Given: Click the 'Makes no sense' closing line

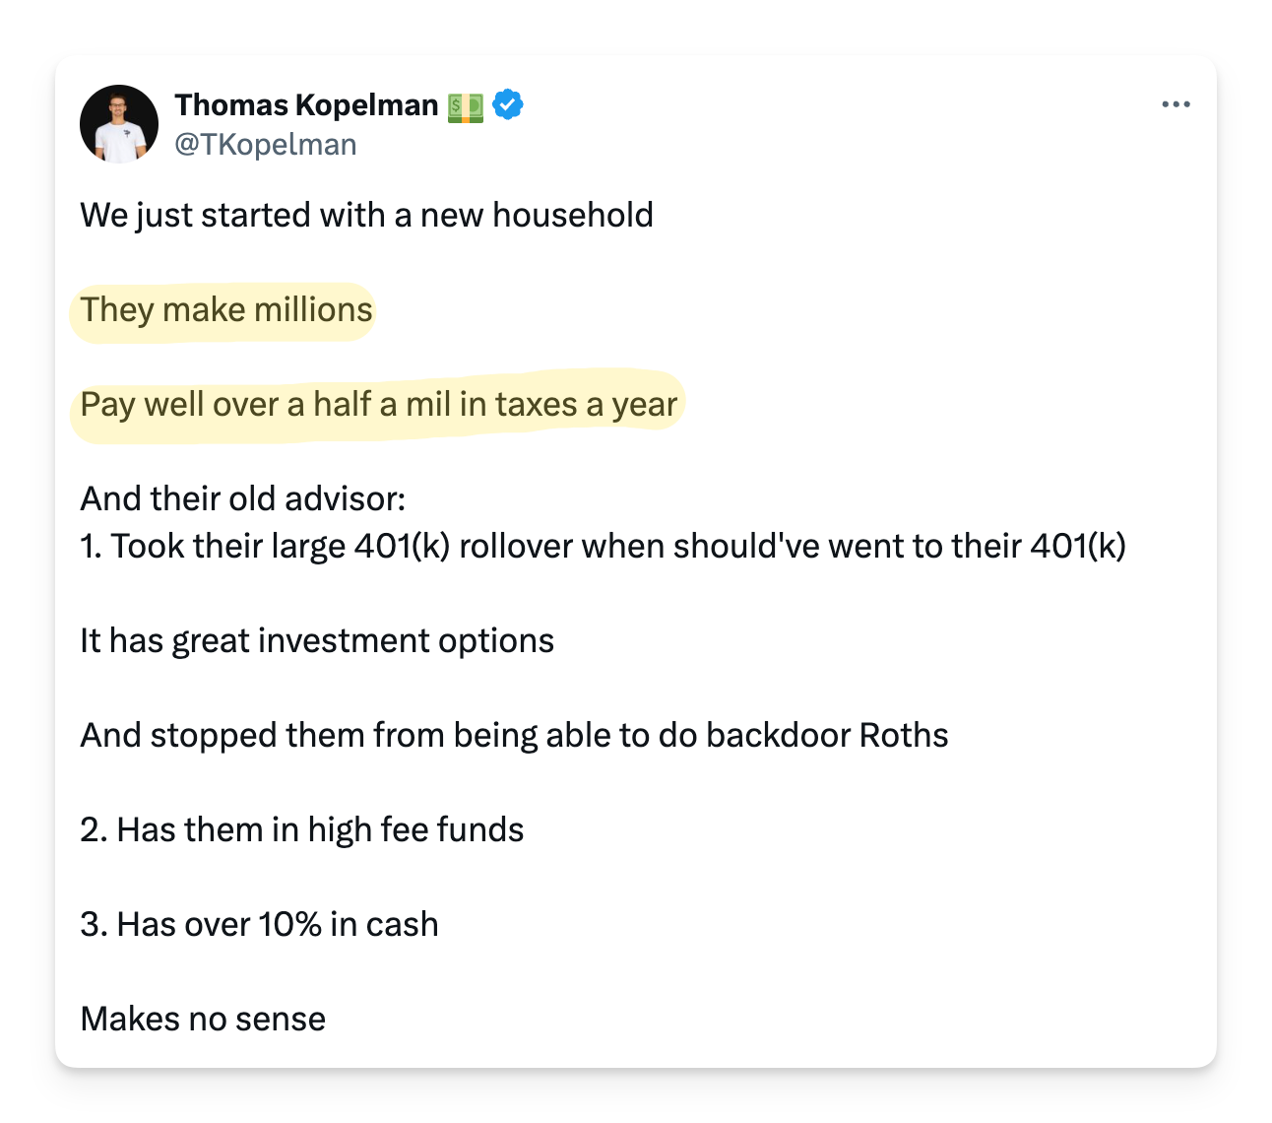Looking at the screenshot, I should [203, 1020].
